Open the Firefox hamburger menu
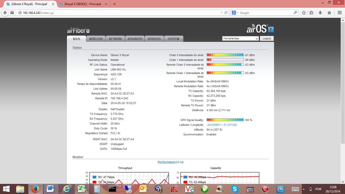This screenshot has width=345, height=194. (340, 13)
